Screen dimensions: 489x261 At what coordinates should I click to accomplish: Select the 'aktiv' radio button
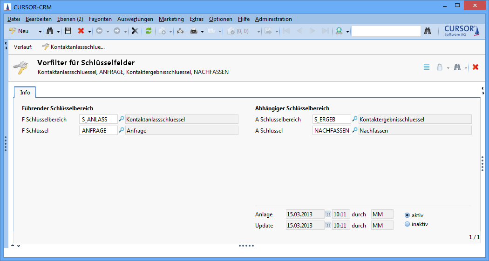[407, 215]
